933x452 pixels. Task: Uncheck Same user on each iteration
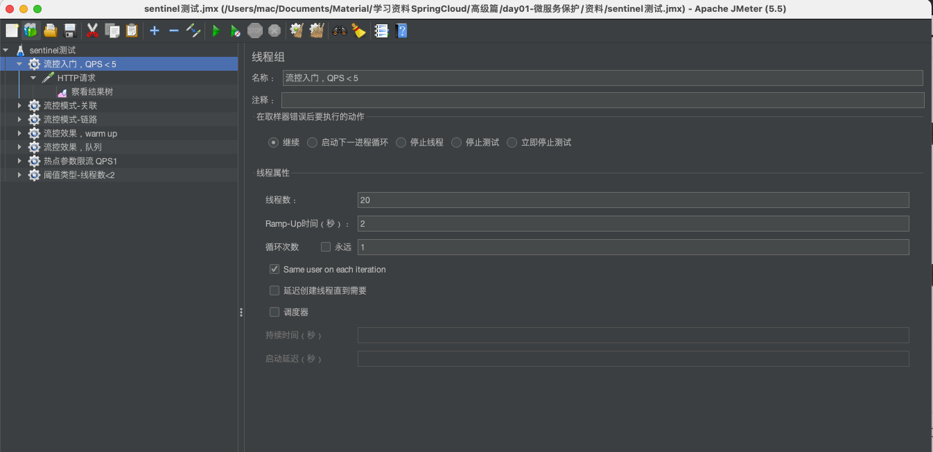click(x=274, y=269)
